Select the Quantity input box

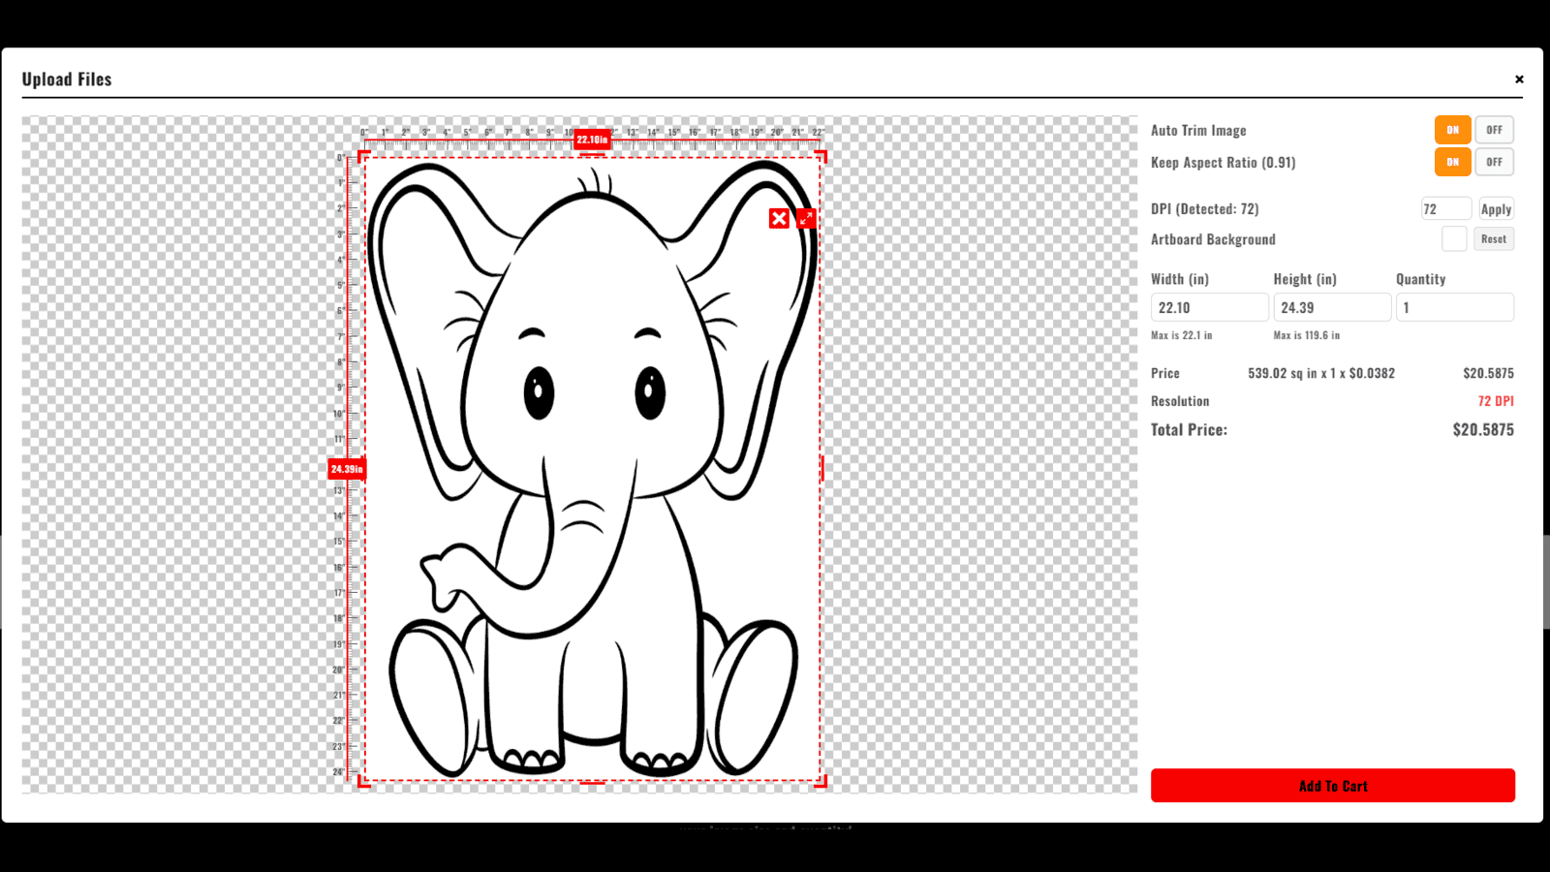(1453, 308)
